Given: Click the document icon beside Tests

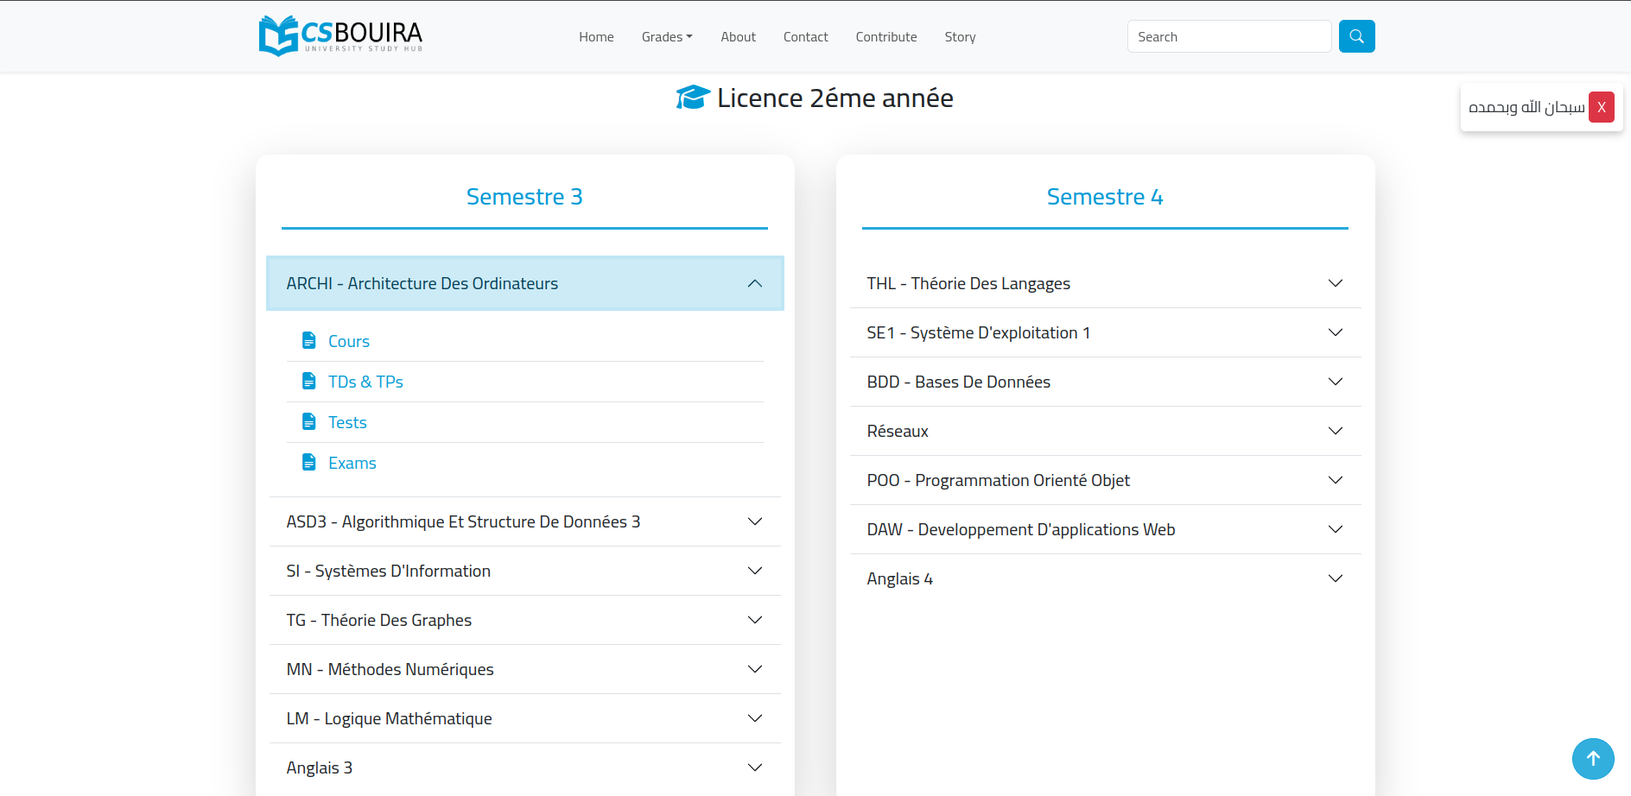Looking at the screenshot, I should coord(308,422).
